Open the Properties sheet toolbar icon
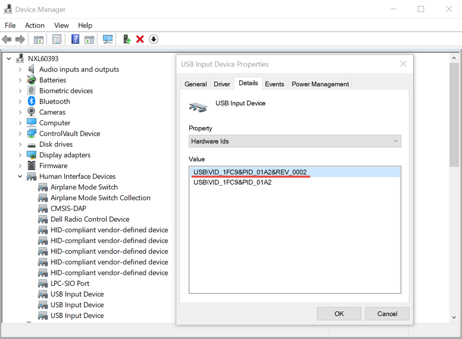Screen dimensions: 462x339 point(56,39)
